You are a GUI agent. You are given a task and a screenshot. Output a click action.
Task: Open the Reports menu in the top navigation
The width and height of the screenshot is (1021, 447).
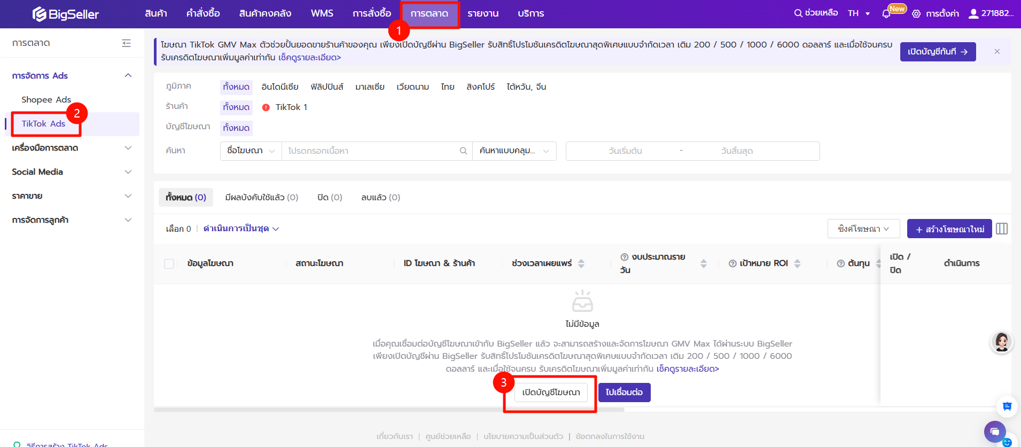[482, 14]
